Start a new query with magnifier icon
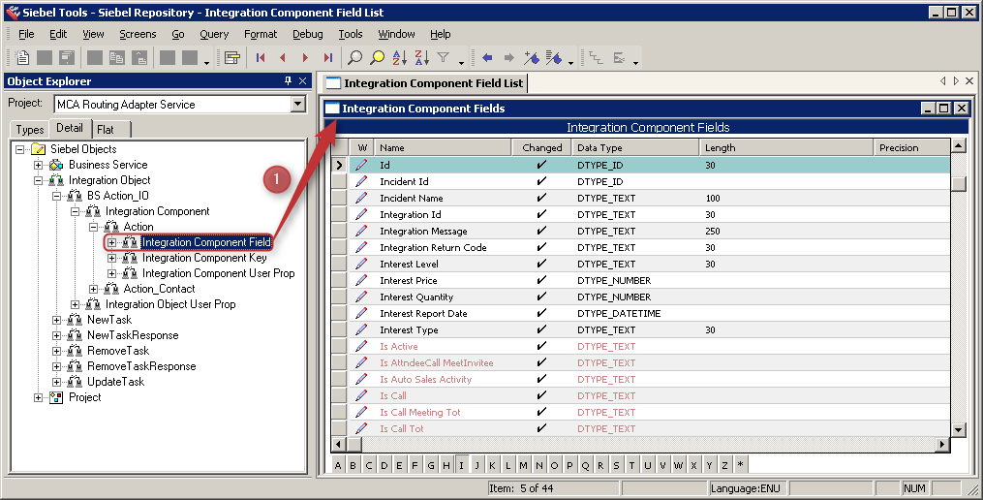983x500 pixels. click(x=354, y=58)
